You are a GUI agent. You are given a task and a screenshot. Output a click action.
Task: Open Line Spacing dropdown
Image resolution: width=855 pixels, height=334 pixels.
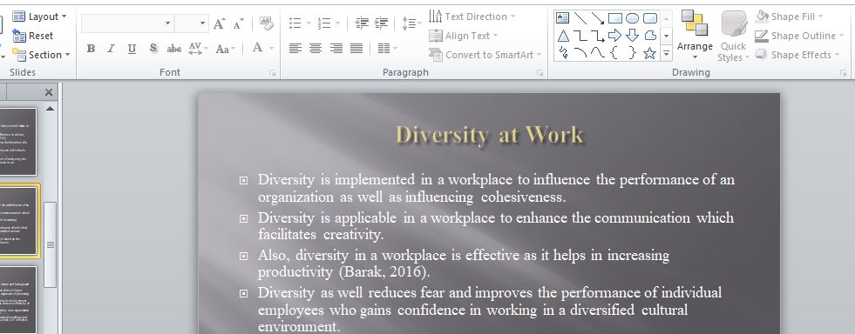pyautogui.click(x=411, y=23)
